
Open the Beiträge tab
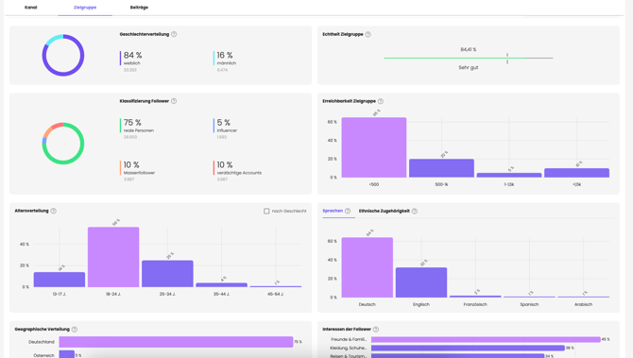point(139,8)
